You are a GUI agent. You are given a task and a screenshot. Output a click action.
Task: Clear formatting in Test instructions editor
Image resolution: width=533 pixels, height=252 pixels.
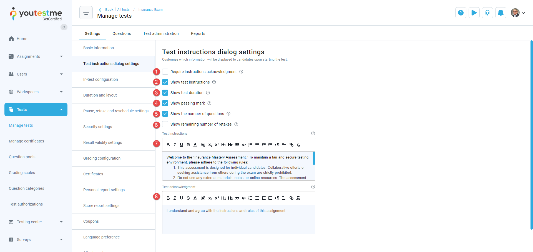[x=298, y=145]
